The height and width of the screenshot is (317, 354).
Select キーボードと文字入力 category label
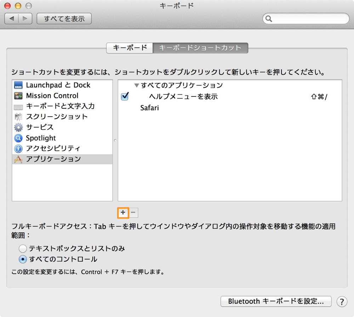[60, 106]
